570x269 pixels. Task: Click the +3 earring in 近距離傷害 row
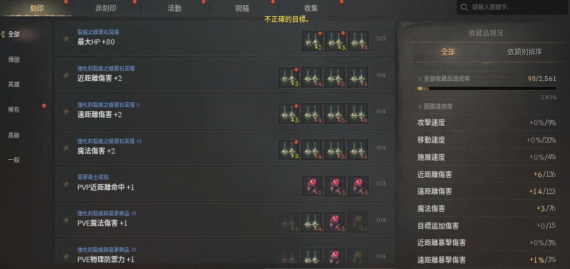[x=288, y=77]
